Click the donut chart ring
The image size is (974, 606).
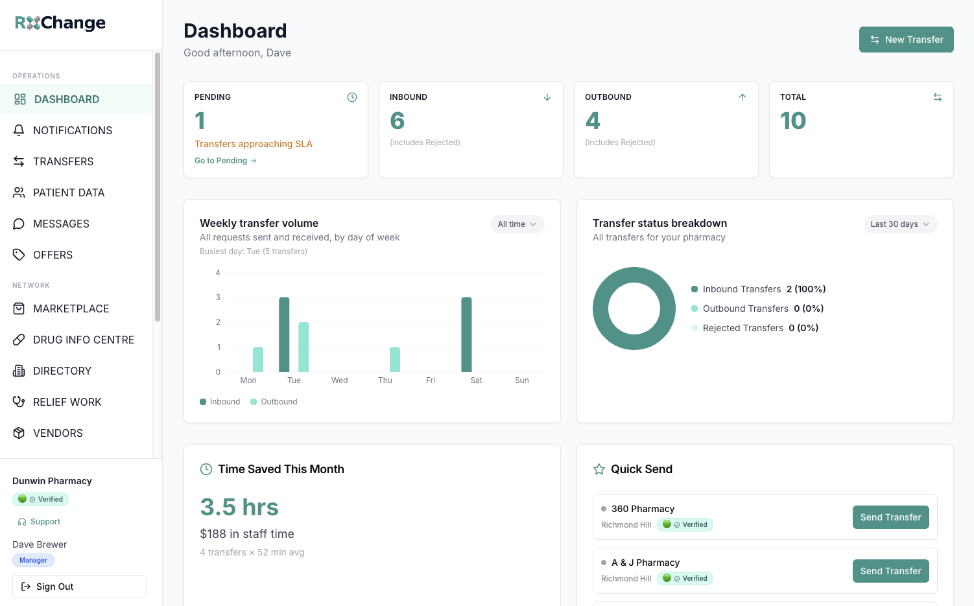pos(600,309)
